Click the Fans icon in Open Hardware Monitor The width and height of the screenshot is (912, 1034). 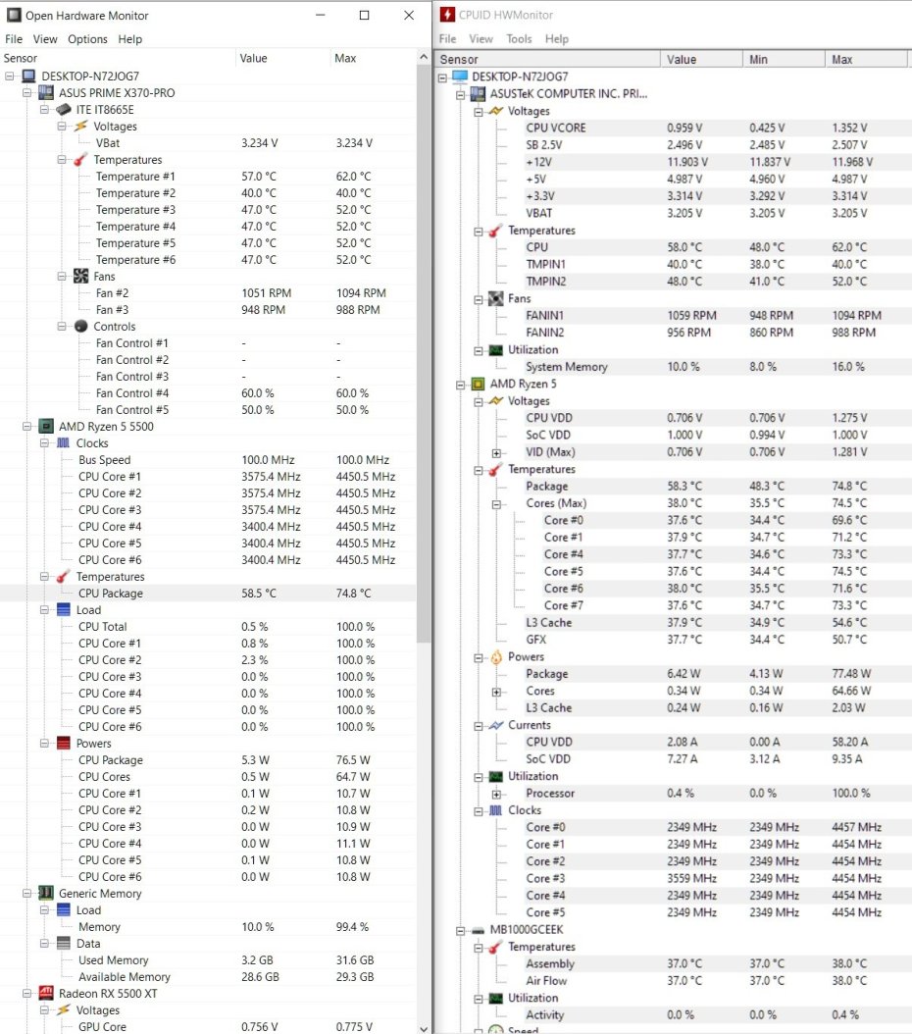point(80,277)
